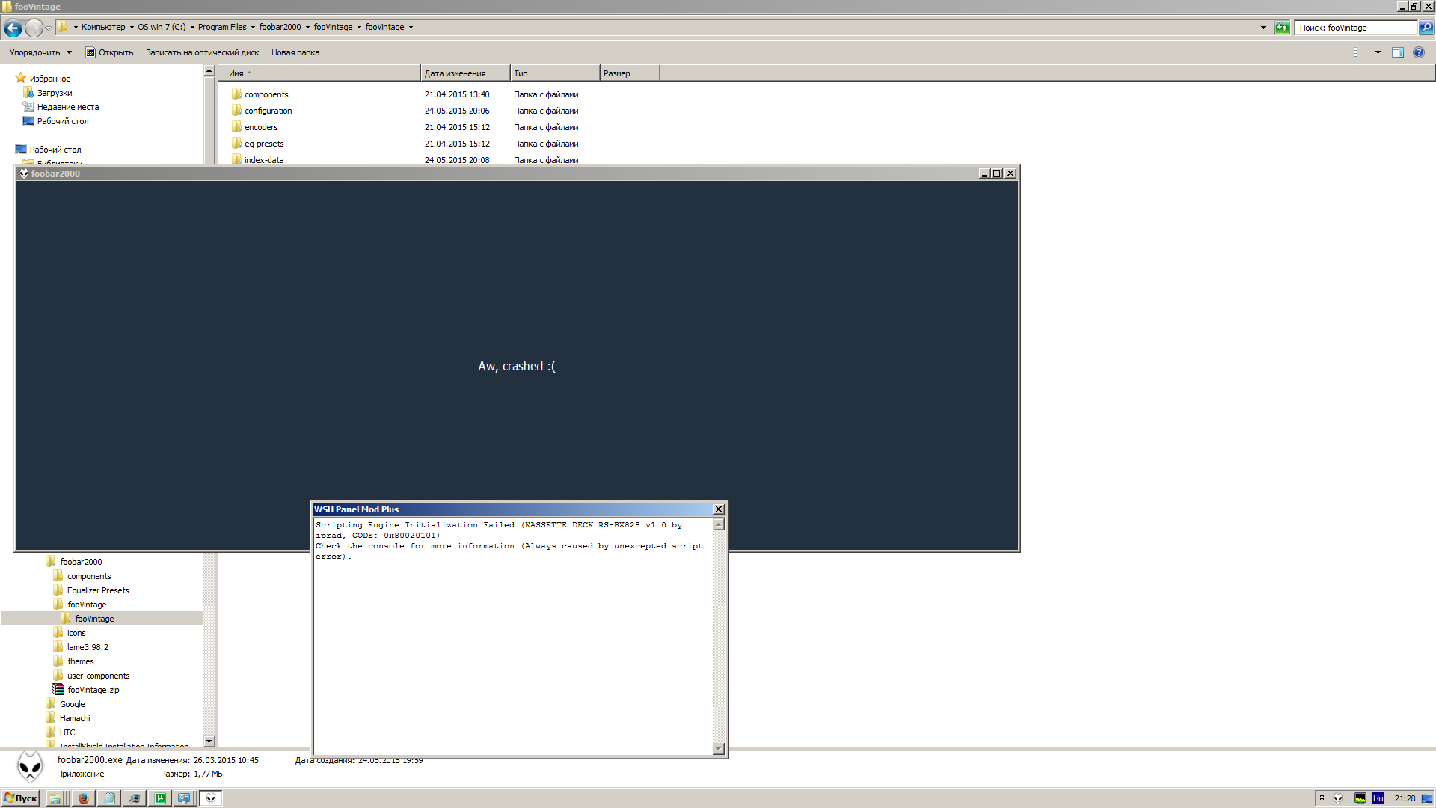This screenshot has height=808, width=1436.
Task: Open Firefox from the taskbar
Action: tap(83, 798)
